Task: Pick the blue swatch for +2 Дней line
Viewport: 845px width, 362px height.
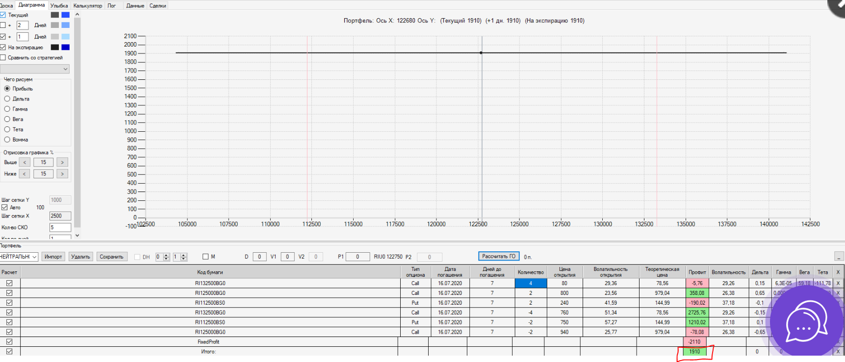Action: coord(65,25)
